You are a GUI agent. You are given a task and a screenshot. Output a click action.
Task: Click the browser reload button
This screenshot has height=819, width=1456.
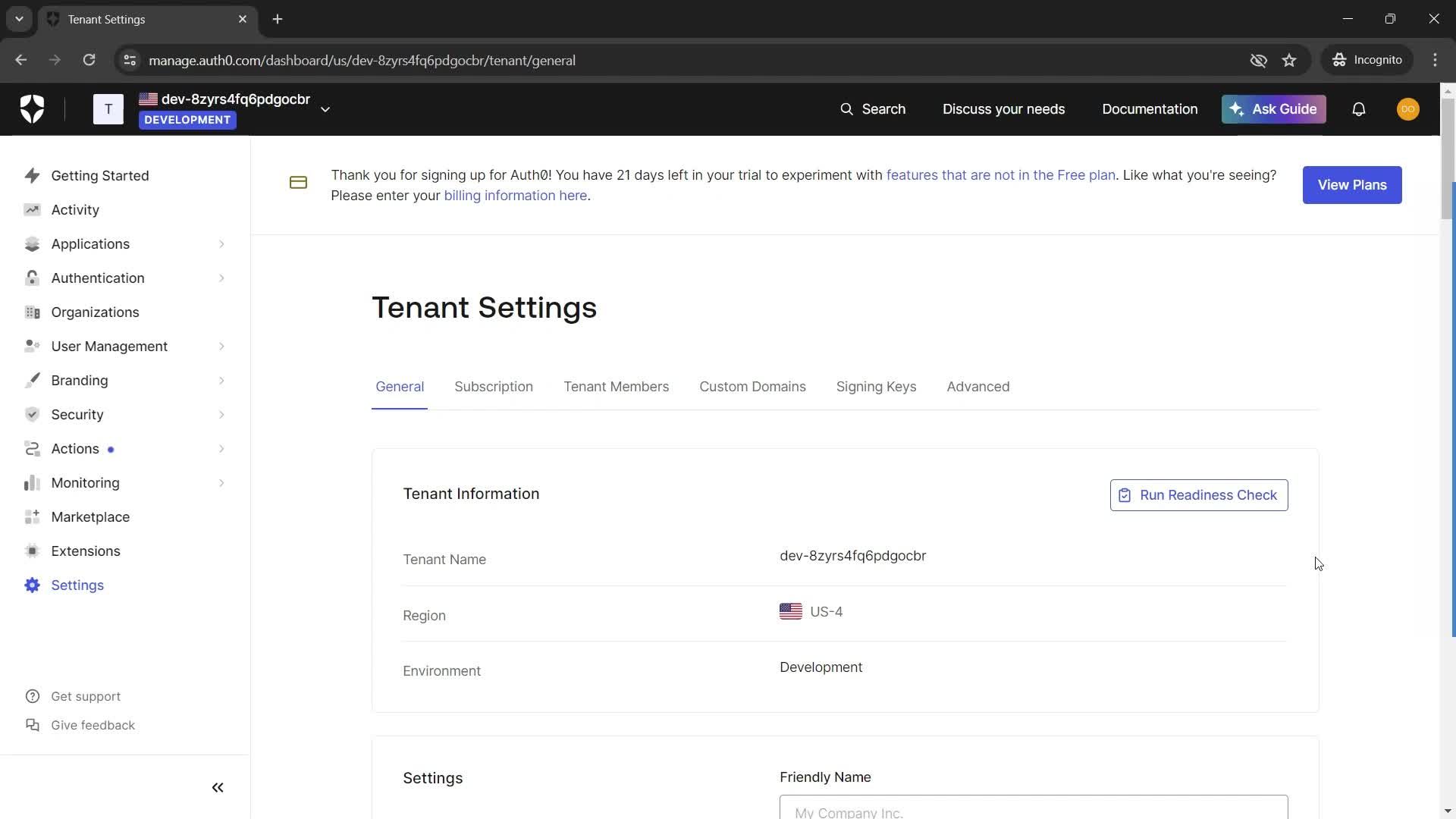pos(89,60)
